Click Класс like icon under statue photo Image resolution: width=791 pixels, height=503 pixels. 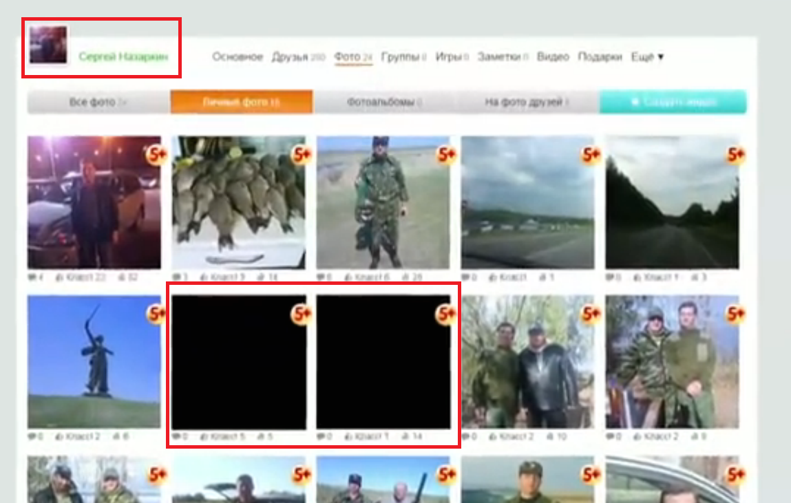point(59,436)
